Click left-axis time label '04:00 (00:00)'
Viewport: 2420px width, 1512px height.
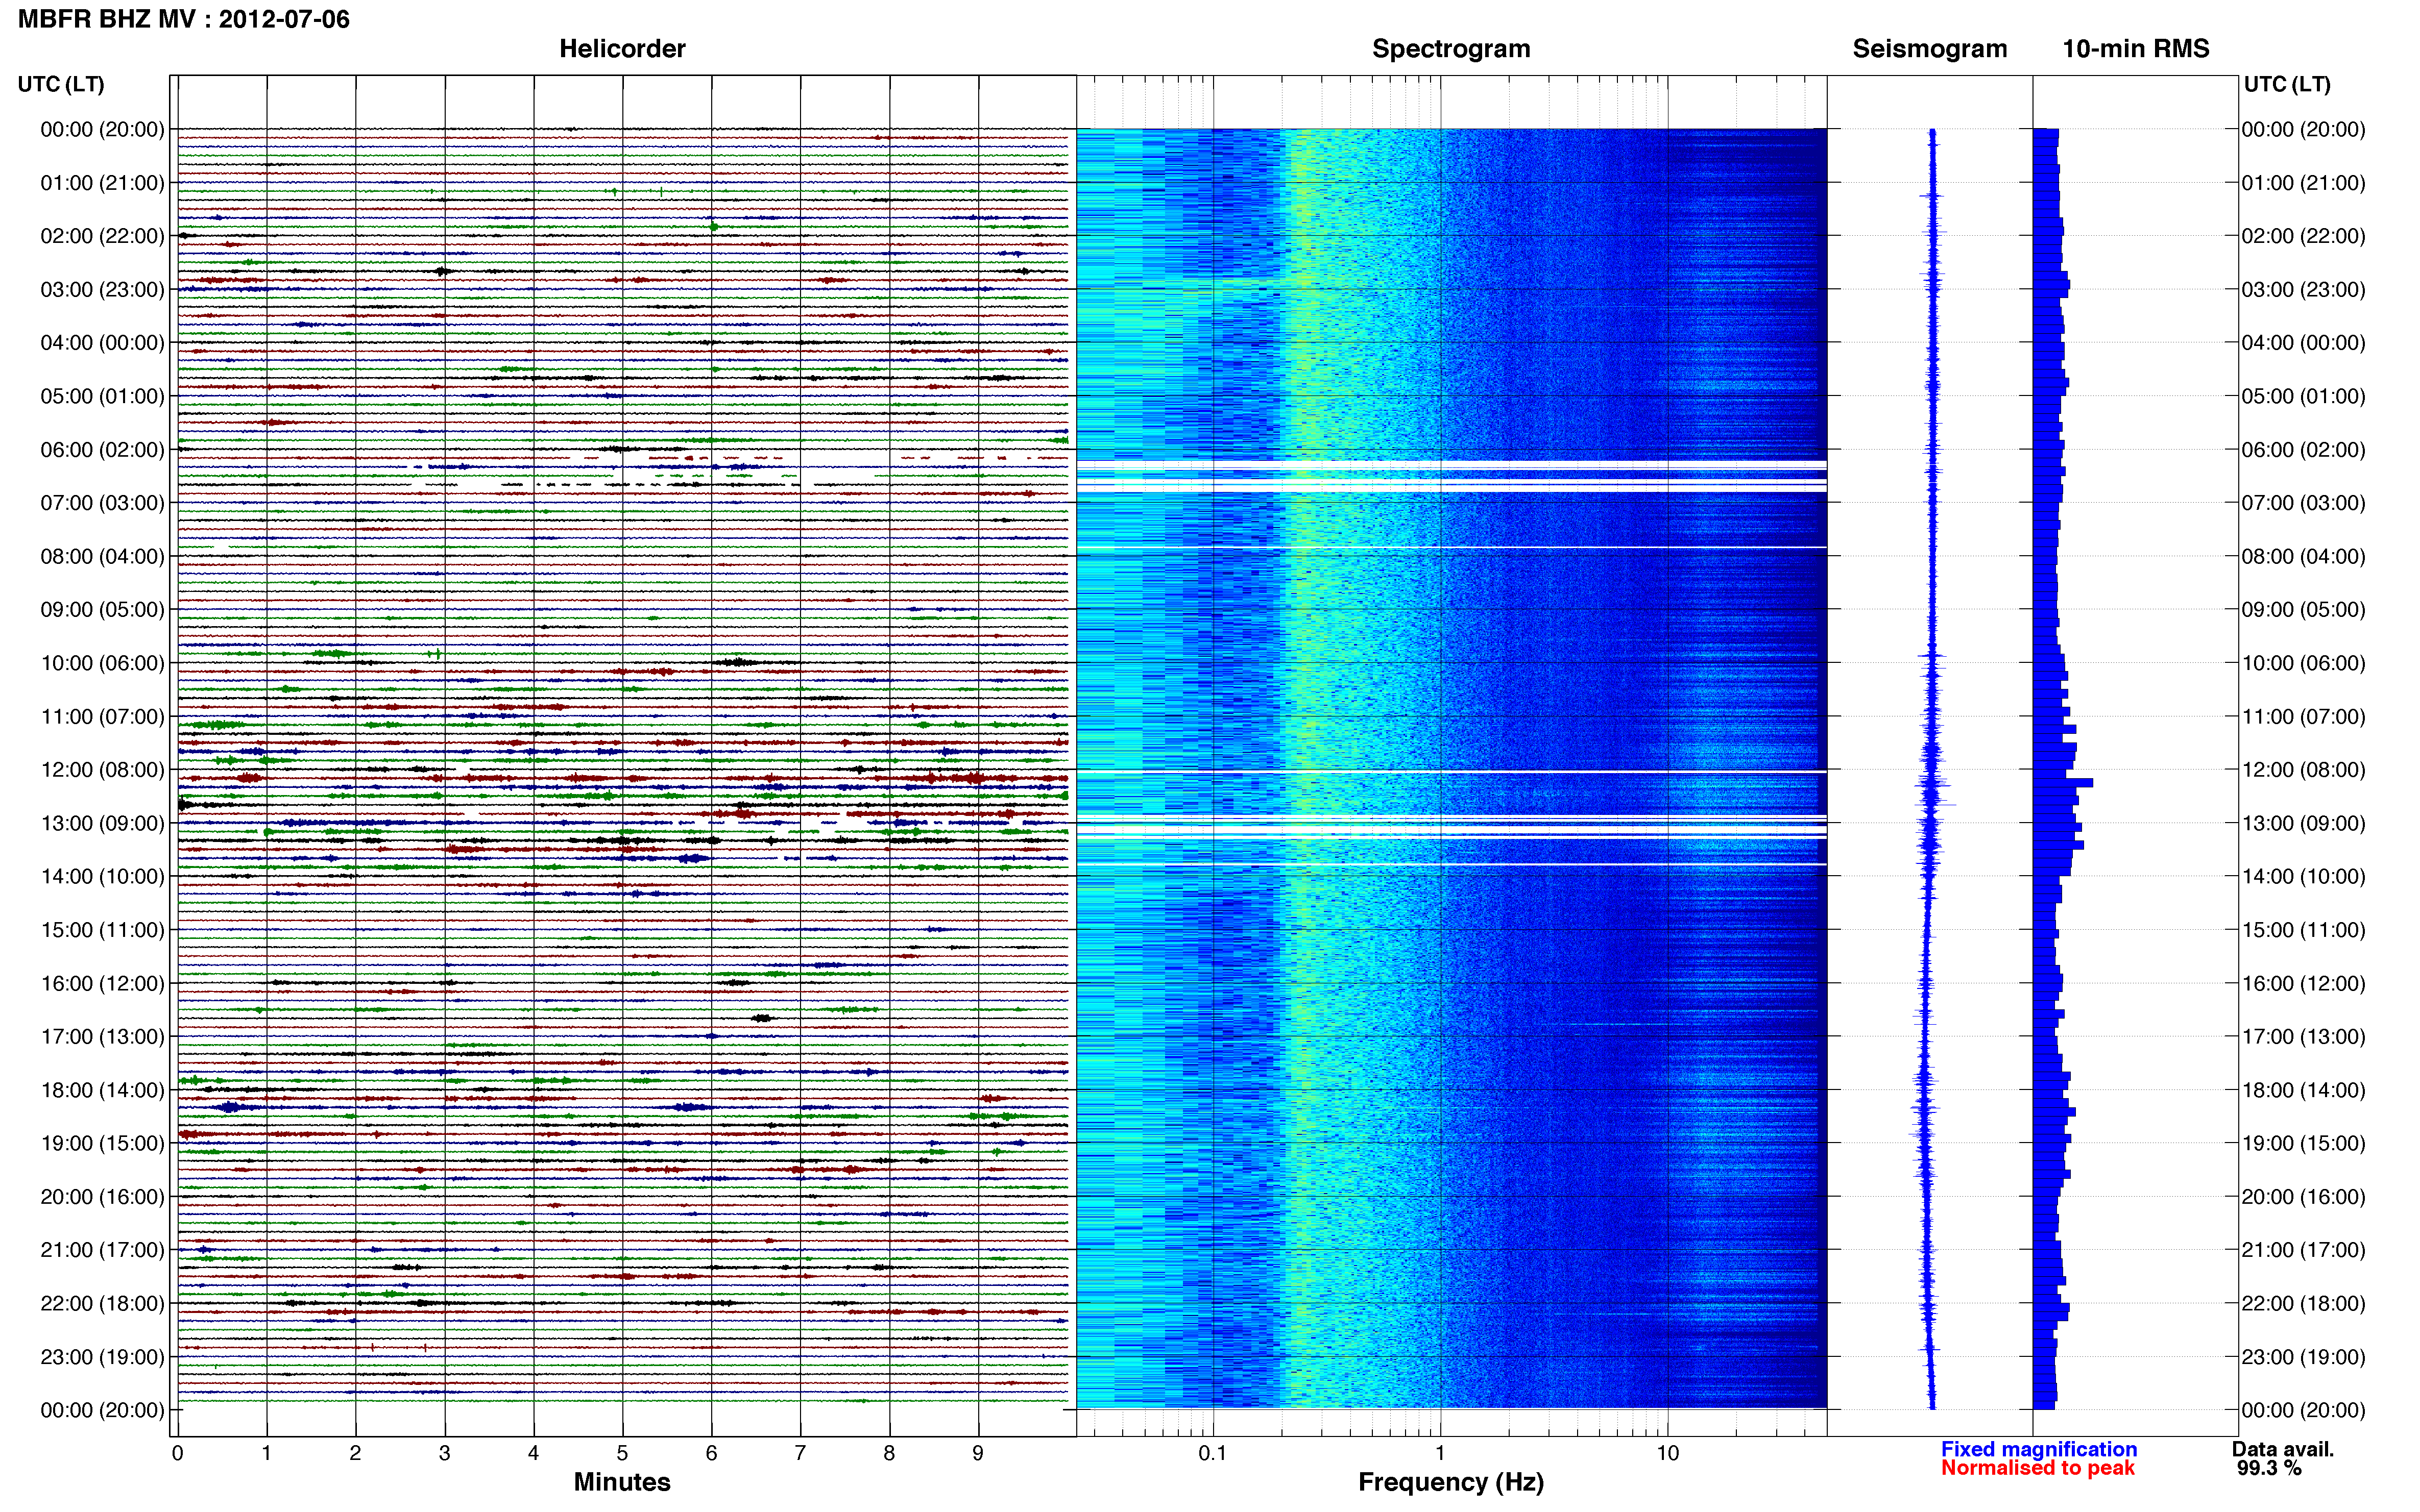coord(102,343)
